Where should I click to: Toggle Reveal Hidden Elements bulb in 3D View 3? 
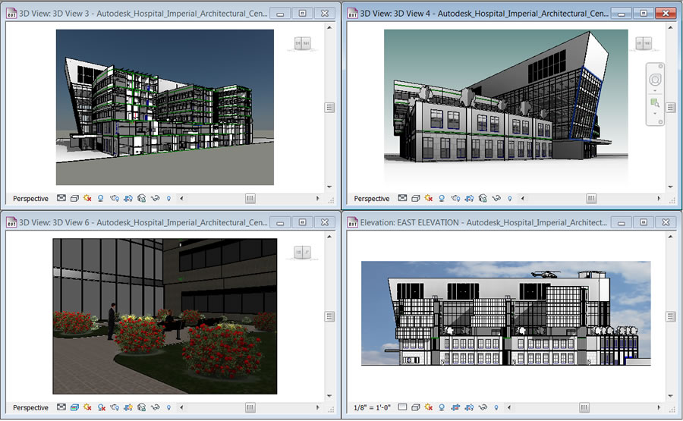tap(168, 199)
